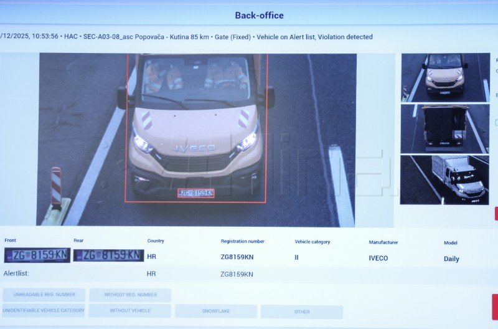498x329 pixels.
Task: Click the Other reason button
Action: click(301, 312)
